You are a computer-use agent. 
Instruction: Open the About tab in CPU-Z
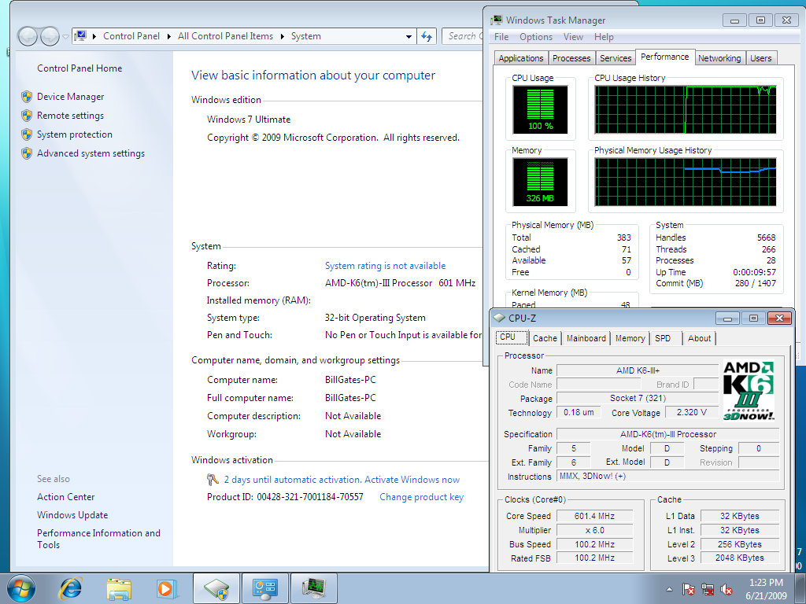tap(699, 338)
